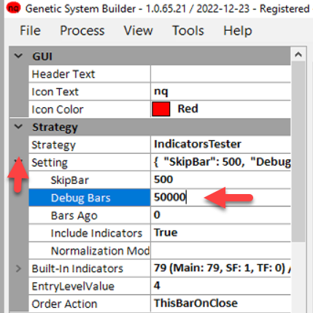Open the Help menu

(238, 31)
